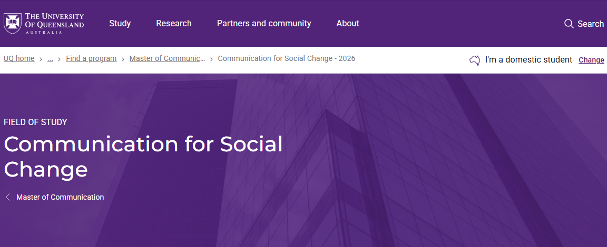Click the back chevron beside Master of Communication
Image resolution: width=607 pixels, height=247 pixels.
coord(8,197)
